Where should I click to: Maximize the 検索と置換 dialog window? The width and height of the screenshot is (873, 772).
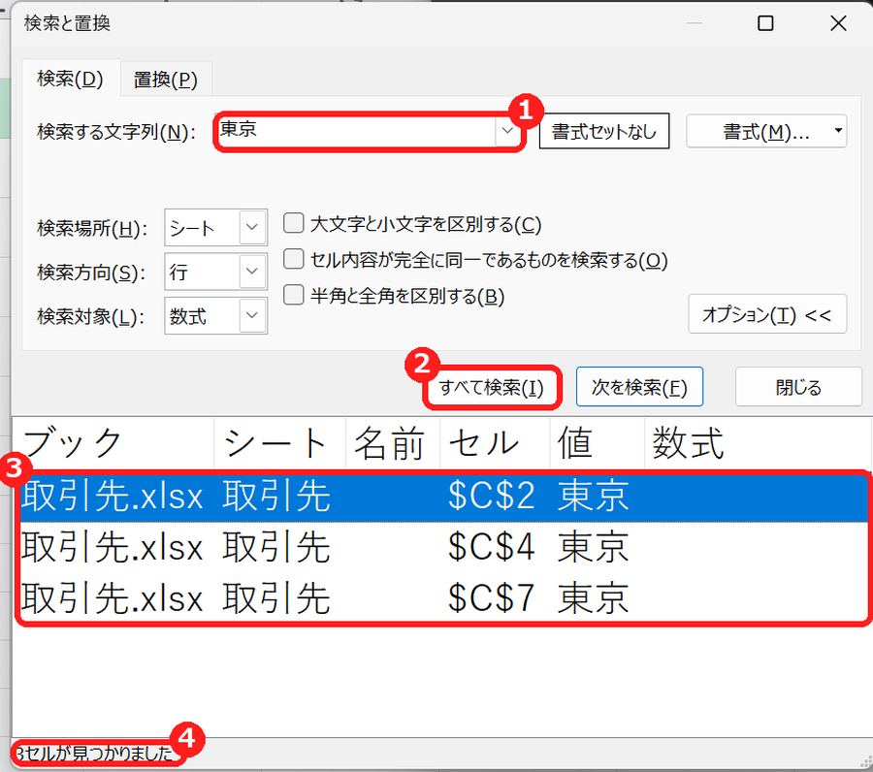click(765, 23)
